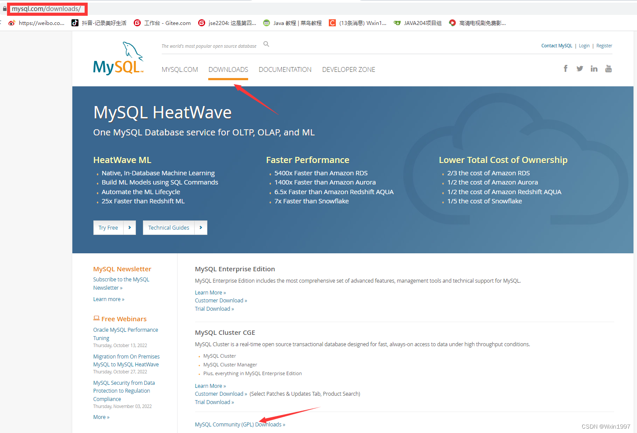Open the DEVELOPER ZONE menu item

pyautogui.click(x=349, y=69)
